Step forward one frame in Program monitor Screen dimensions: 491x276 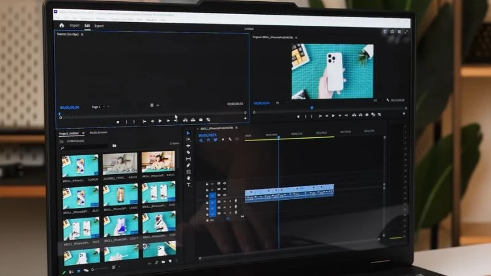pos(340,116)
